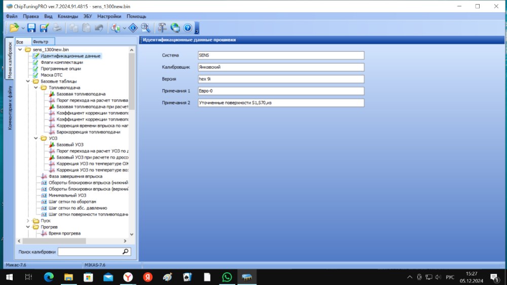Click checkmark icon of Флаги комплектации
This screenshot has width=507, height=285.
click(x=35, y=62)
